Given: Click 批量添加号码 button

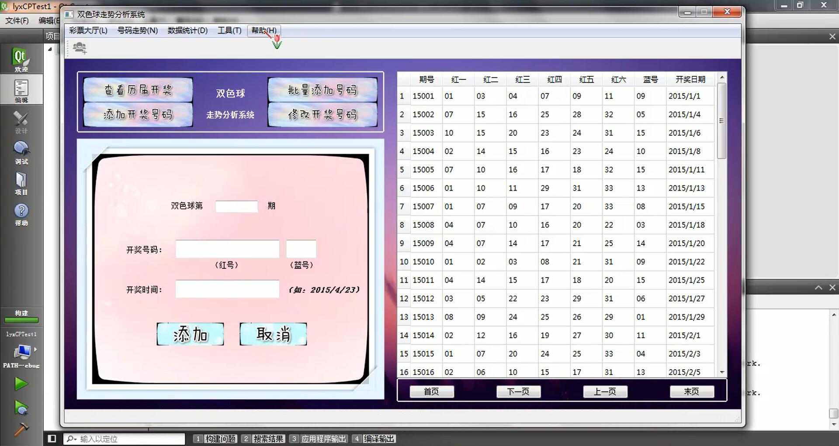Looking at the screenshot, I should click(x=322, y=90).
